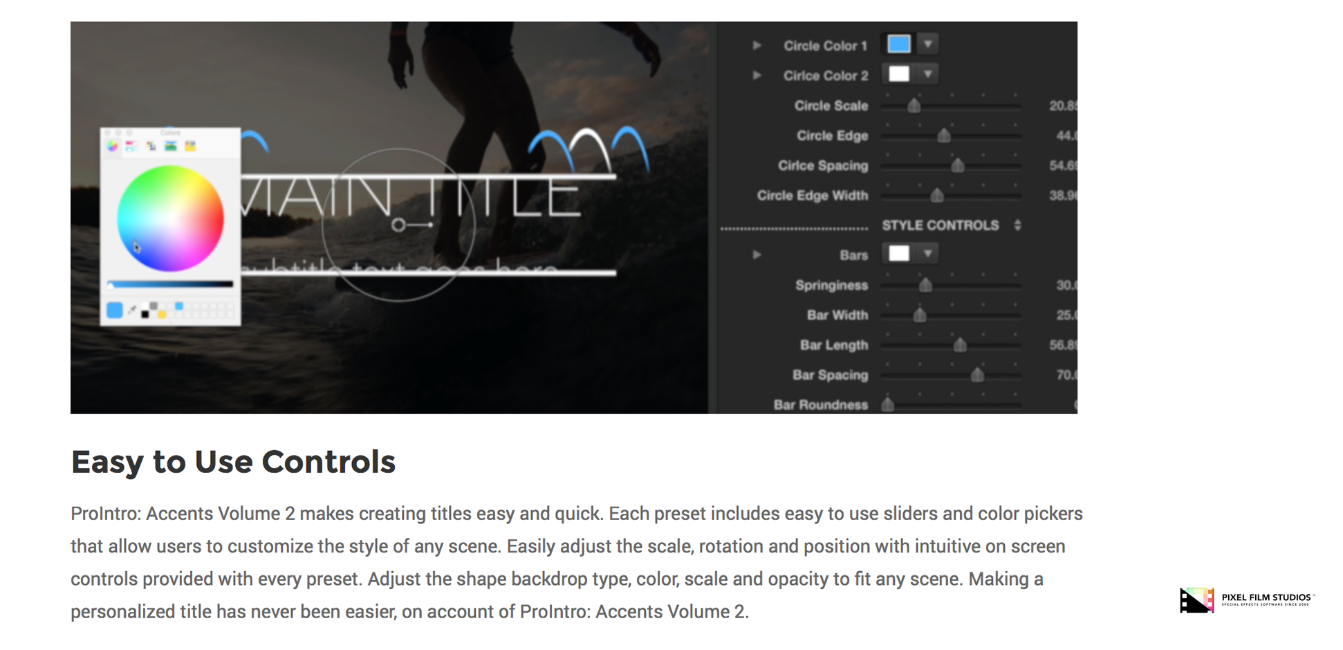This screenshot has width=1343, height=650.
Task: Click the Springiness slider handle
Action: pyautogui.click(x=925, y=285)
